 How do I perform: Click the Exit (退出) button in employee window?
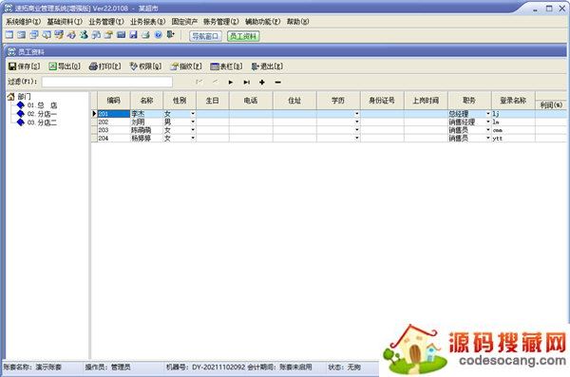[267, 66]
